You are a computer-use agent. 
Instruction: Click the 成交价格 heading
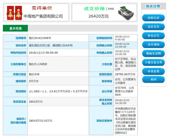[x=94, y=9]
